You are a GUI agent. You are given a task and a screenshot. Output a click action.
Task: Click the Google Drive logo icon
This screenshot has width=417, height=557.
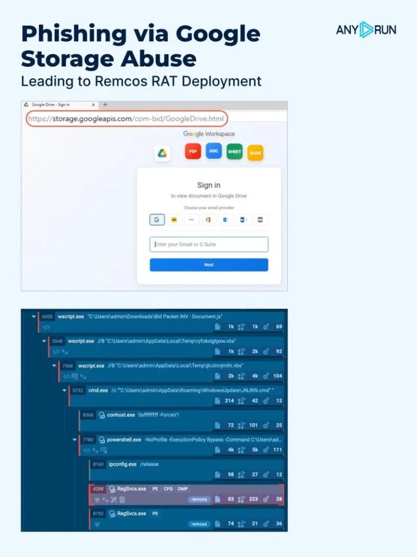pyautogui.click(x=162, y=153)
